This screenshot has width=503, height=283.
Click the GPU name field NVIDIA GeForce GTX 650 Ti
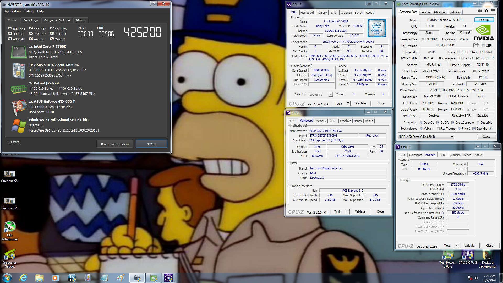[x=445, y=20]
